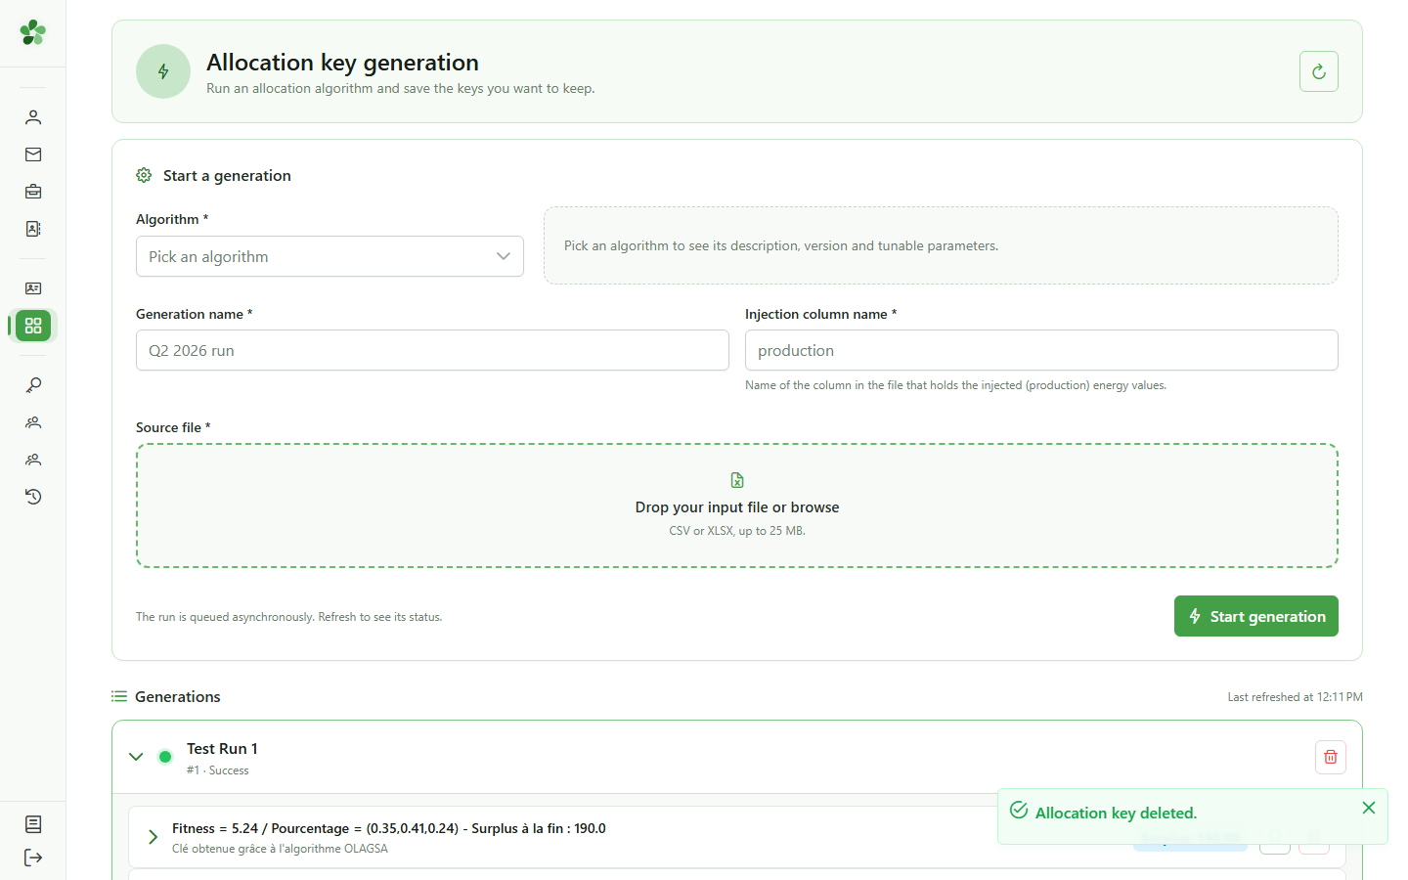Click the Generation name input field
This screenshot has height=880, width=1408.
tap(432, 350)
